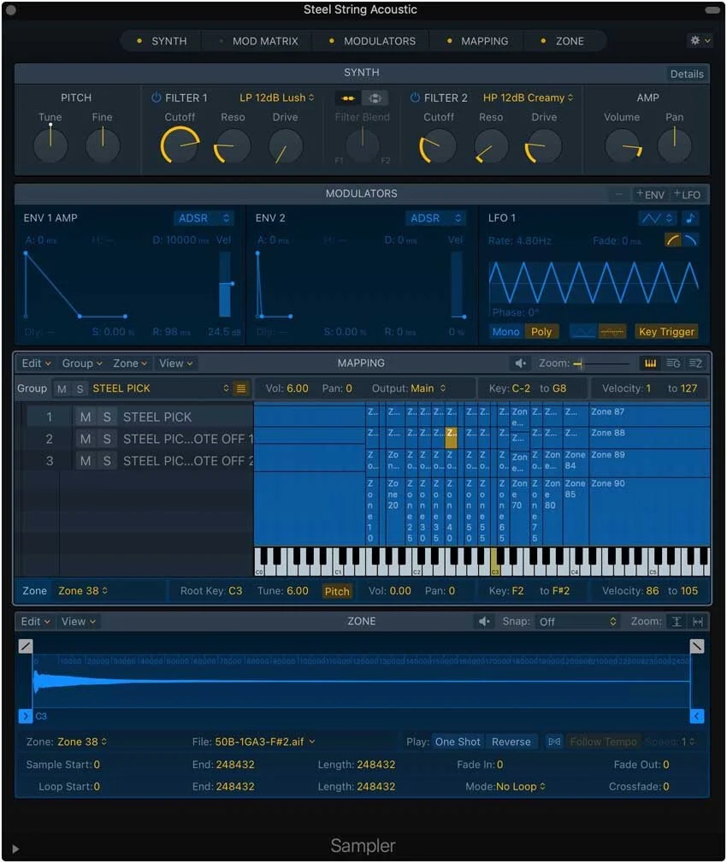The height and width of the screenshot is (863, 727).
Task: Switch to group view using the G icon
Action: [673, 363]
